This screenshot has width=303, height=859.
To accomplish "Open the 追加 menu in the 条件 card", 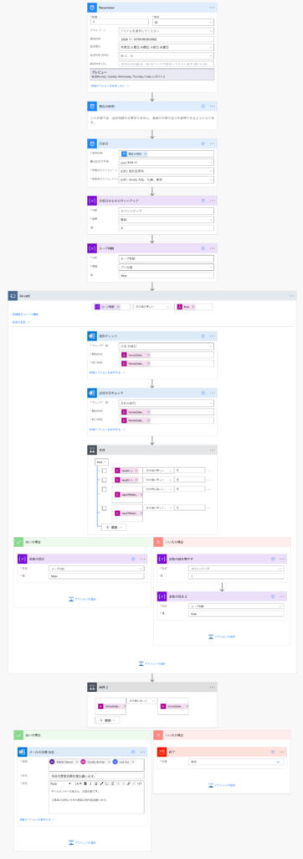I will click(x=114, y=527).
